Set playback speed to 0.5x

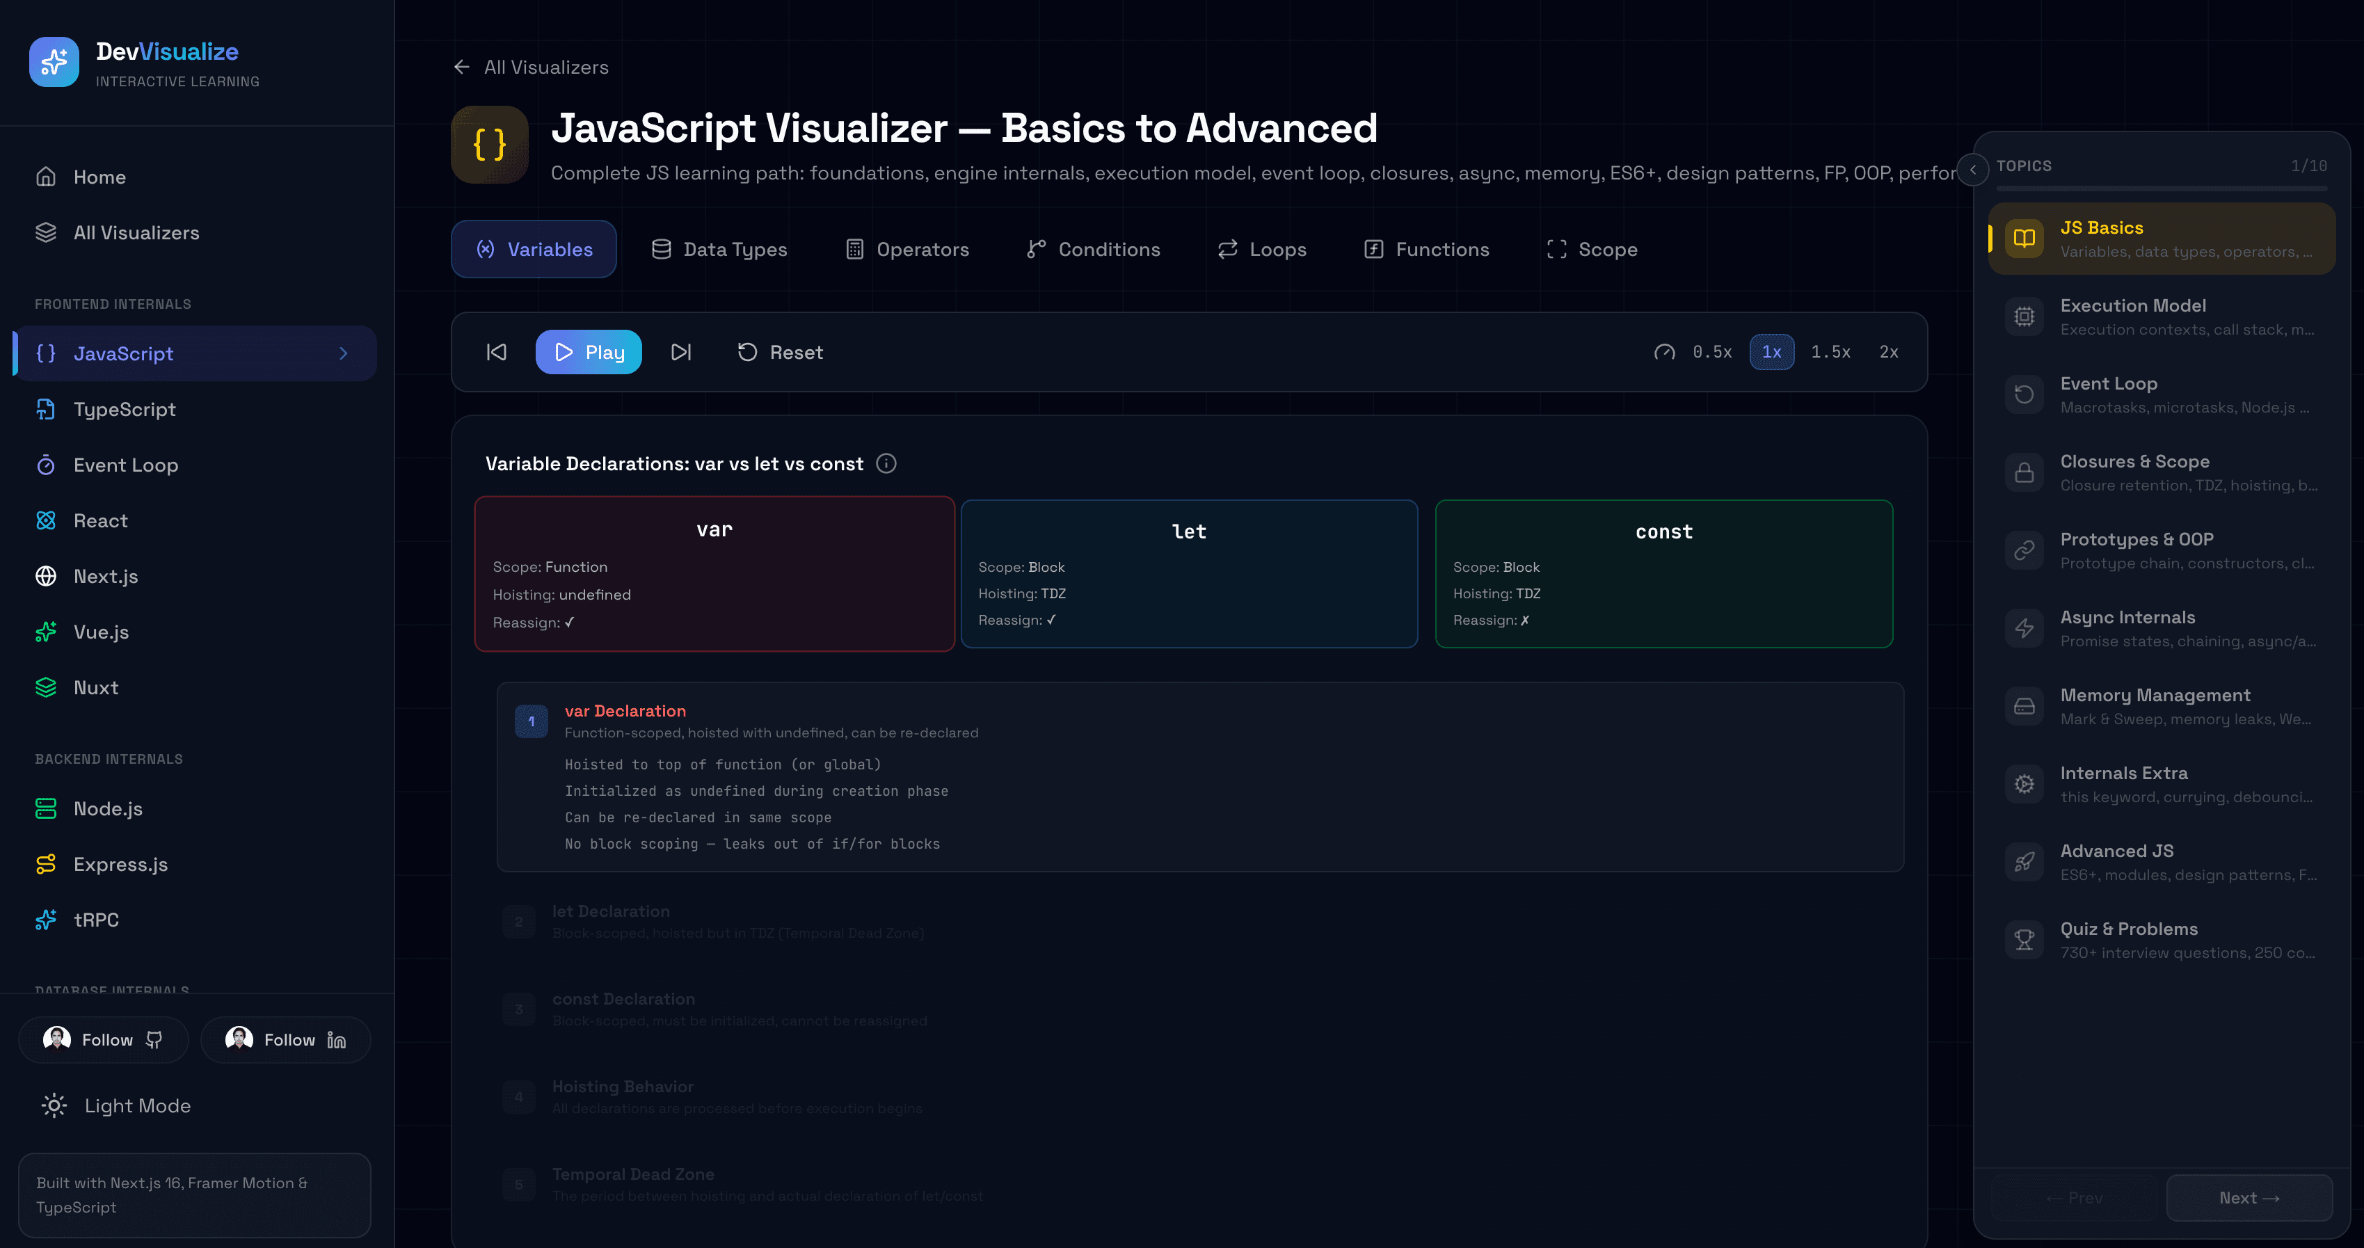coord(1712,353)
